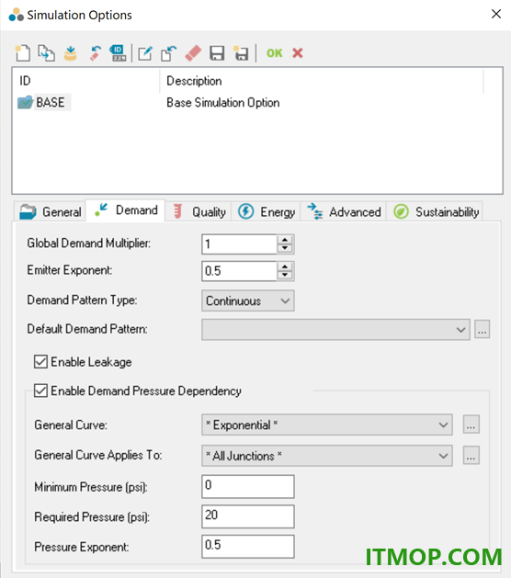Click browse button beside Default Demand Pattern

[482, 329]
